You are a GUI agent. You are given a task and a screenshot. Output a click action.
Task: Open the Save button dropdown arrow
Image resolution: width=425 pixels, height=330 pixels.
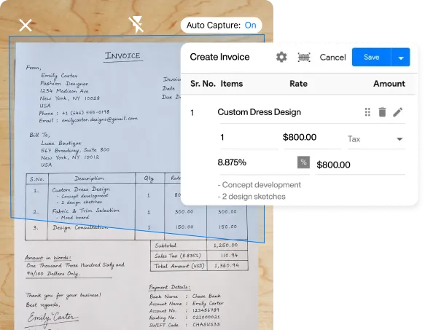401,57
